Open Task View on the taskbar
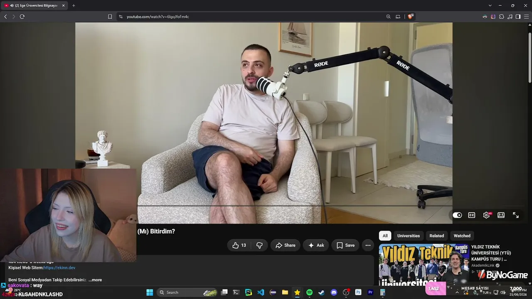 224,292
